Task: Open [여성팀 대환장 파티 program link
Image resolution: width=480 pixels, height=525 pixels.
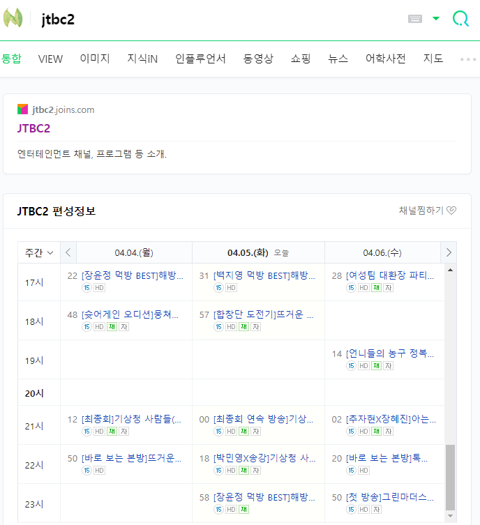Action: click(x=390, y=275)
